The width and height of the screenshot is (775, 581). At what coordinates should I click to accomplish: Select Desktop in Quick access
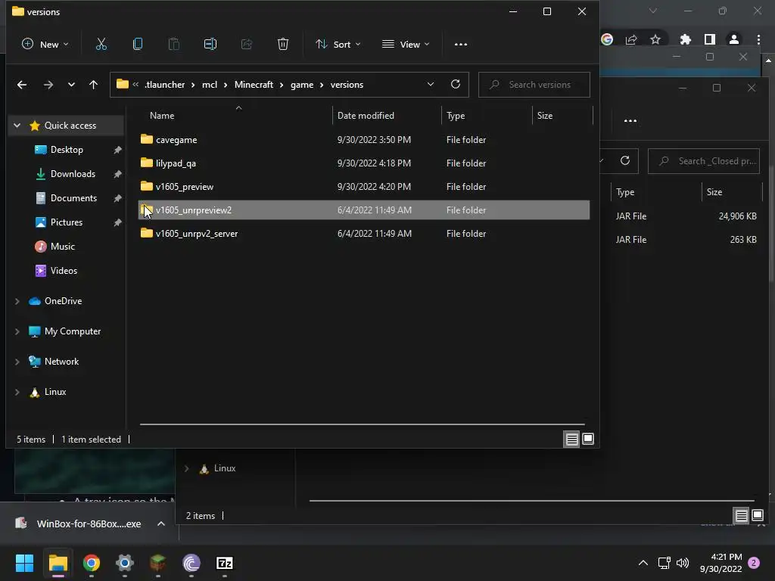coord(67,150)
